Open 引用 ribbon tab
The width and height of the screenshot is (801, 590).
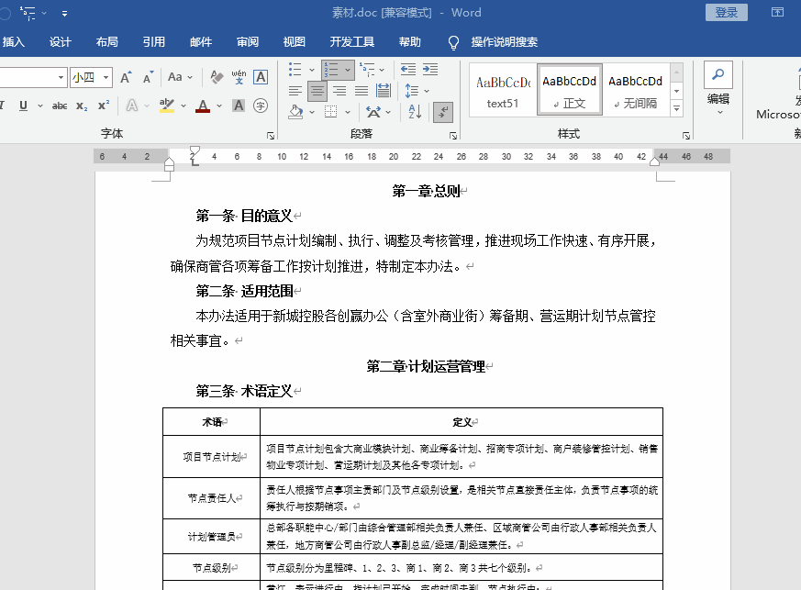[154, 42]
